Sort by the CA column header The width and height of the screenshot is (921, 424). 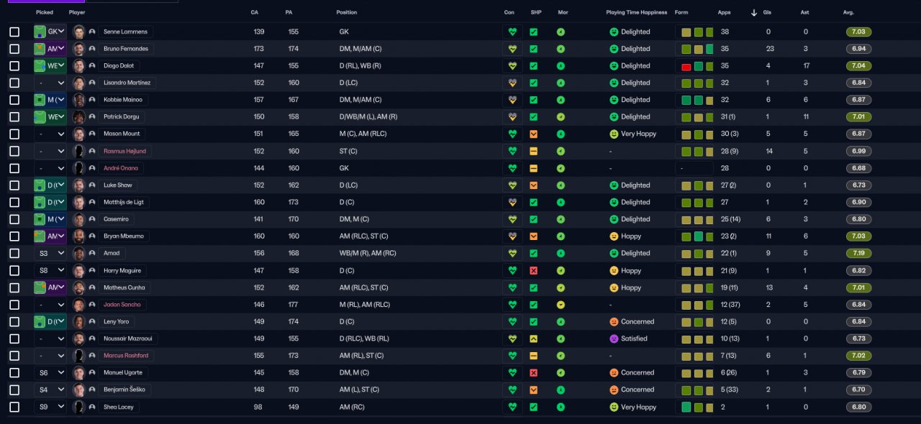(254, 12)
